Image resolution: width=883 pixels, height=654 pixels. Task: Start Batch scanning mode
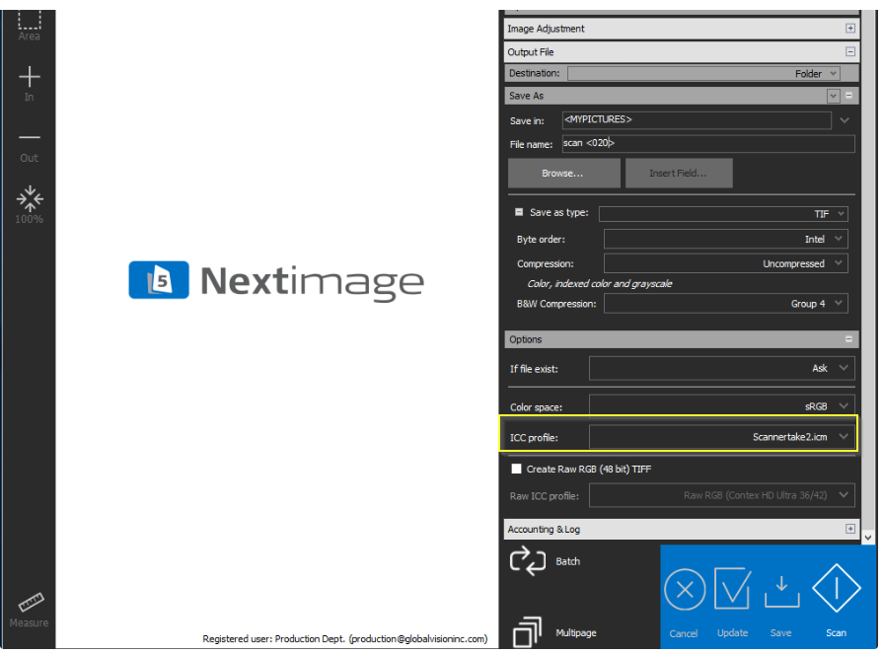click(529, 561)
